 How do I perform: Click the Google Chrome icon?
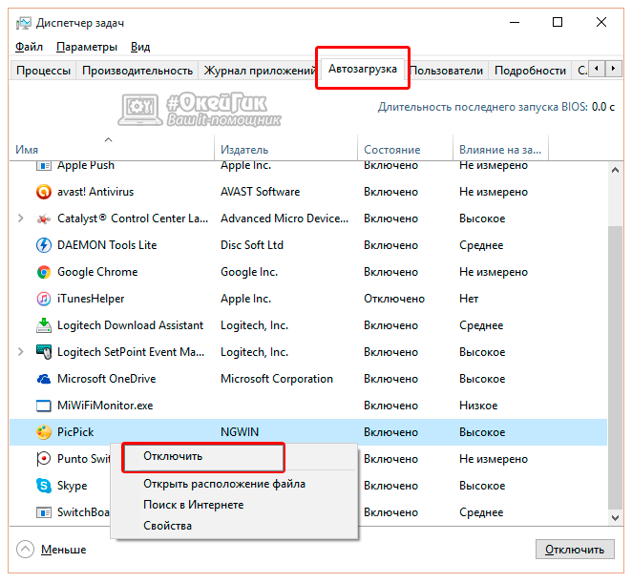[43, 272]
